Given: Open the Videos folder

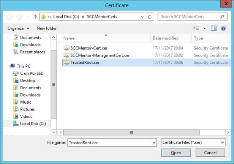Looking at the screenshot, I should click(x=23, y=116).
